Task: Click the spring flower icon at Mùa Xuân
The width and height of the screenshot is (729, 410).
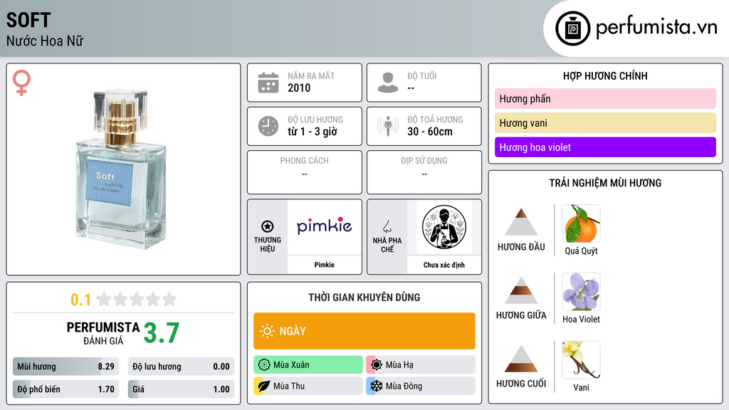Action: (x=264, y=365)
